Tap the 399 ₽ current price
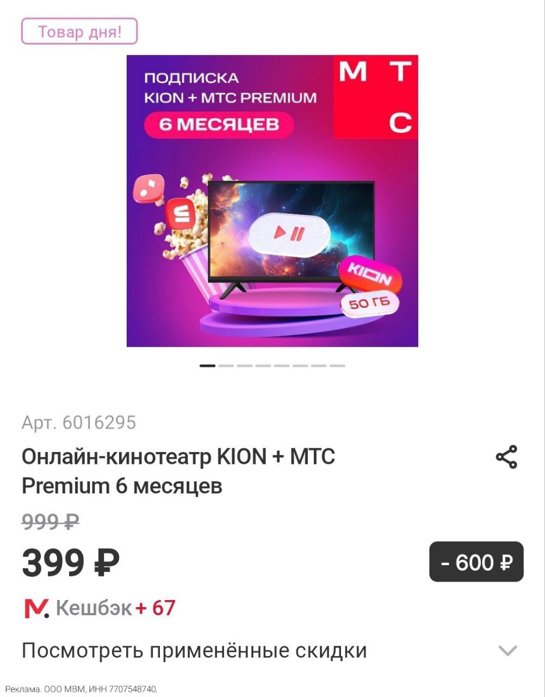The width and height of the screenshot is (545, 697). 71,562
